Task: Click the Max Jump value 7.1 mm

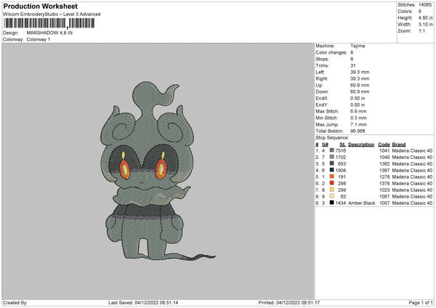Action: tap(358, 124)
